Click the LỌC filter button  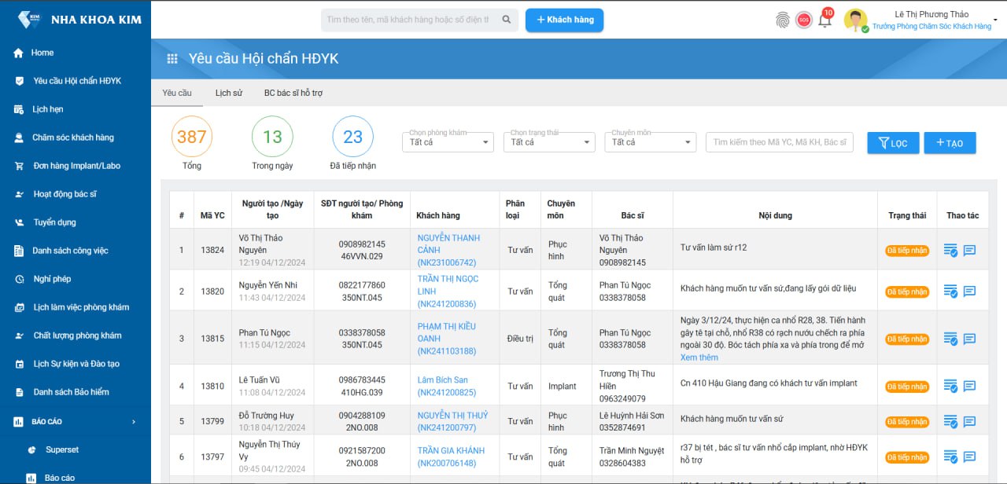(892, 143)
